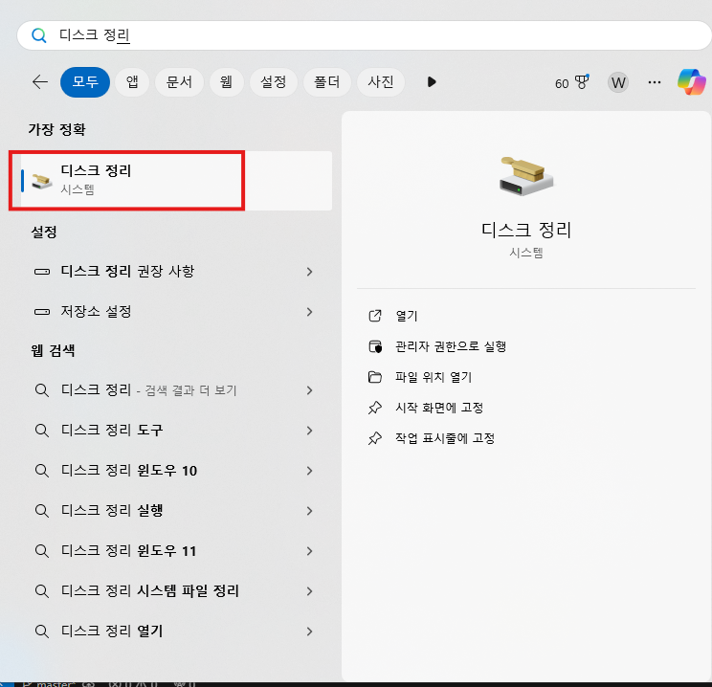Switch to the 문서 filter tab

click(x=179, y=82)
